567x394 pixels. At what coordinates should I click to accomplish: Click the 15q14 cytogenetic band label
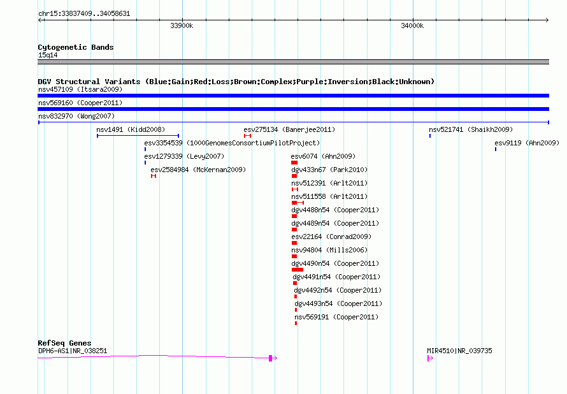[48, 55]
